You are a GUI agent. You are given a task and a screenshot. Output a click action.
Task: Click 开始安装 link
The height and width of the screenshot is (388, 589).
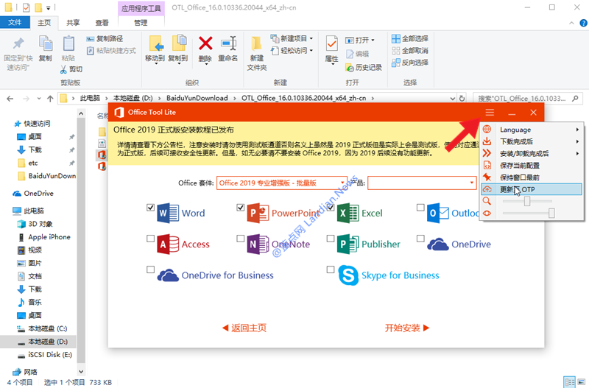point(407,328)
